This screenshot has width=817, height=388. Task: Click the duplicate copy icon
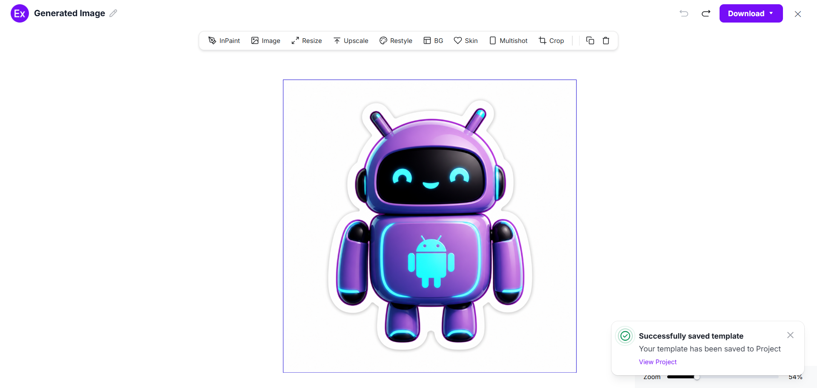pyautogui.click(x=590, y=41)
